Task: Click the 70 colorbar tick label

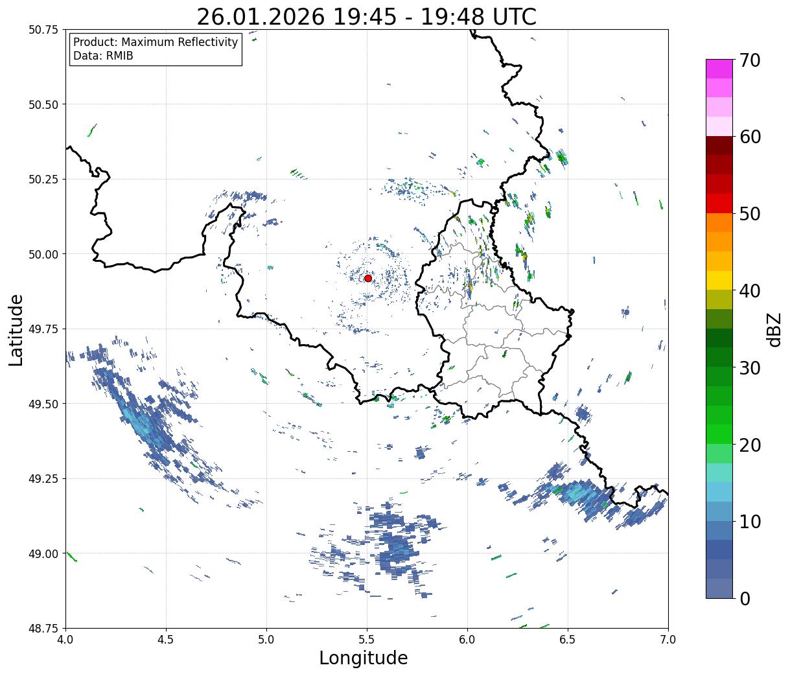Action: (x=750, y=60)
